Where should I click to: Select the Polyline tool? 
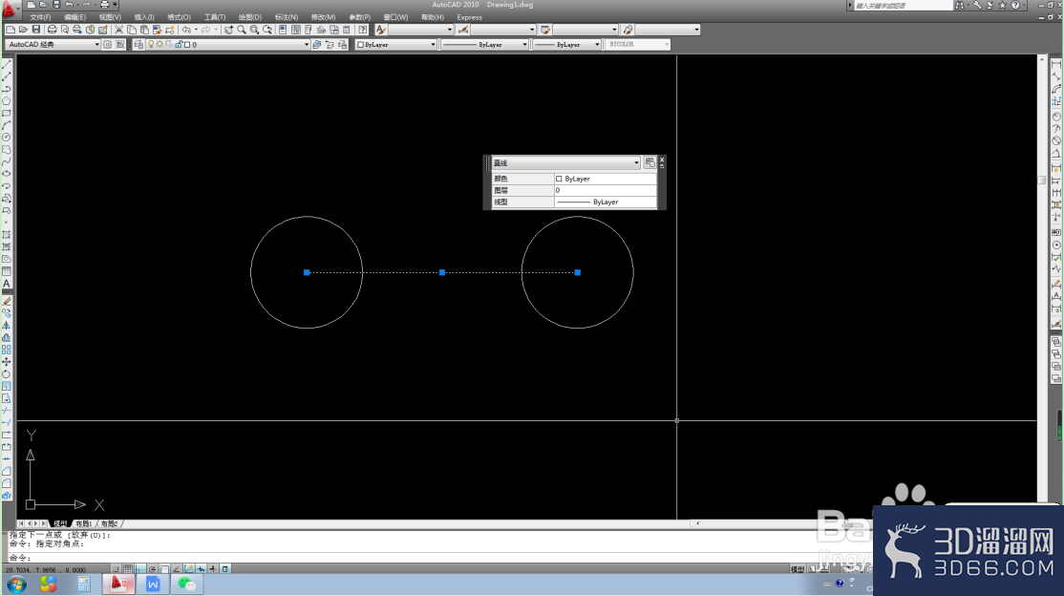pos(7,90)
